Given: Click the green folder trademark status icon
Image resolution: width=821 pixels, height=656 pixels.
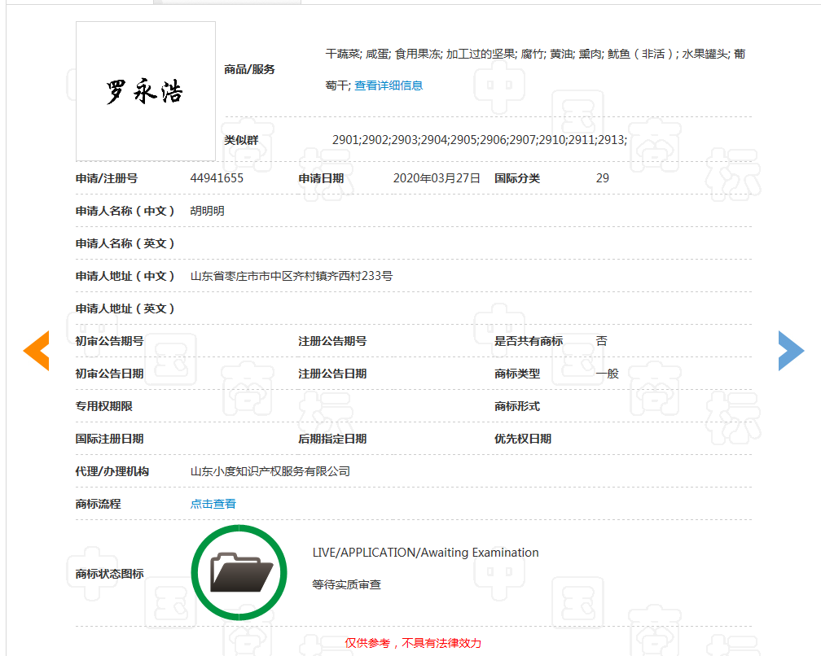Looking at the screenshot, I should tap(239, 573).
